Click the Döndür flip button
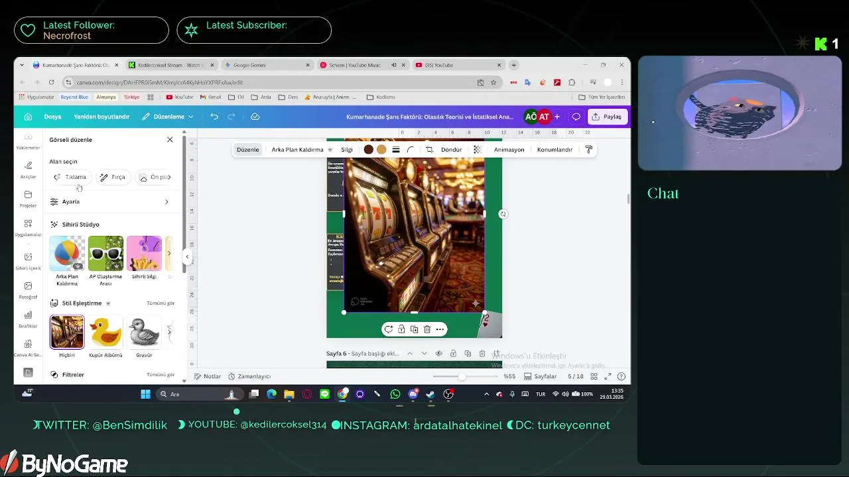849x477 pixels. tap(452, 150)
